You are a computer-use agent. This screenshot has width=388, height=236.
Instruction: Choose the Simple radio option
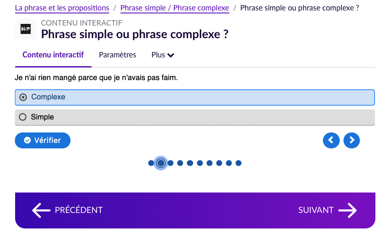[x=23, y=117]
